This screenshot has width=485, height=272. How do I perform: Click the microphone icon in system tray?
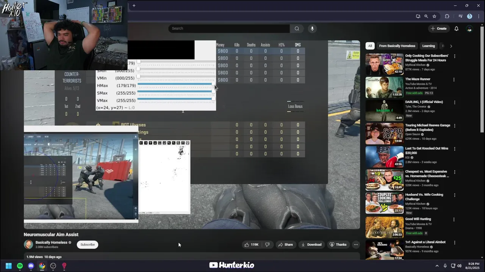click(445, 266)
